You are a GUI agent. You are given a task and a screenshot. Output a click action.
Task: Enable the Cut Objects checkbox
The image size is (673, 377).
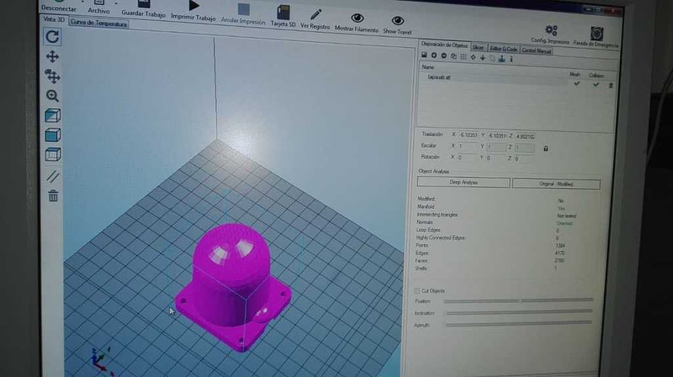(416, 291)
